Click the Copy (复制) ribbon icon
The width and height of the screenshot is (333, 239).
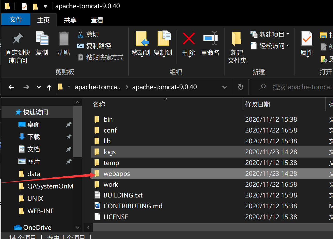pyautogui.click(x=42, y=39)
